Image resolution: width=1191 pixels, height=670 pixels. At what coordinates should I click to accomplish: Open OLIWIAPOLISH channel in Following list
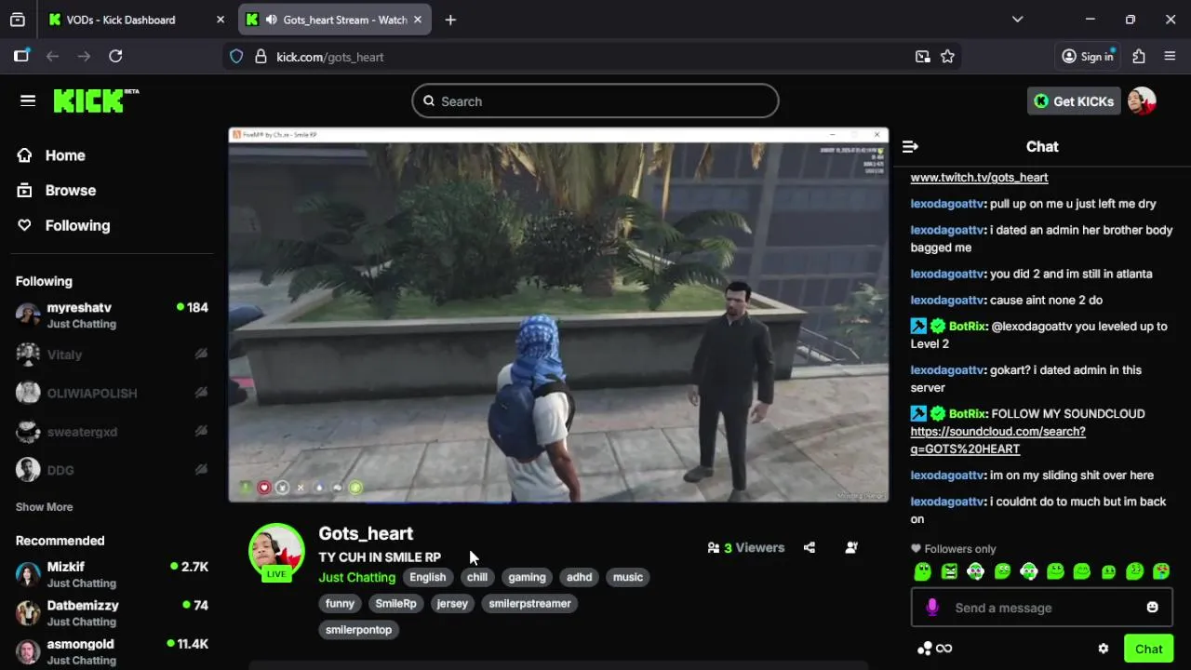click(112, 394)
